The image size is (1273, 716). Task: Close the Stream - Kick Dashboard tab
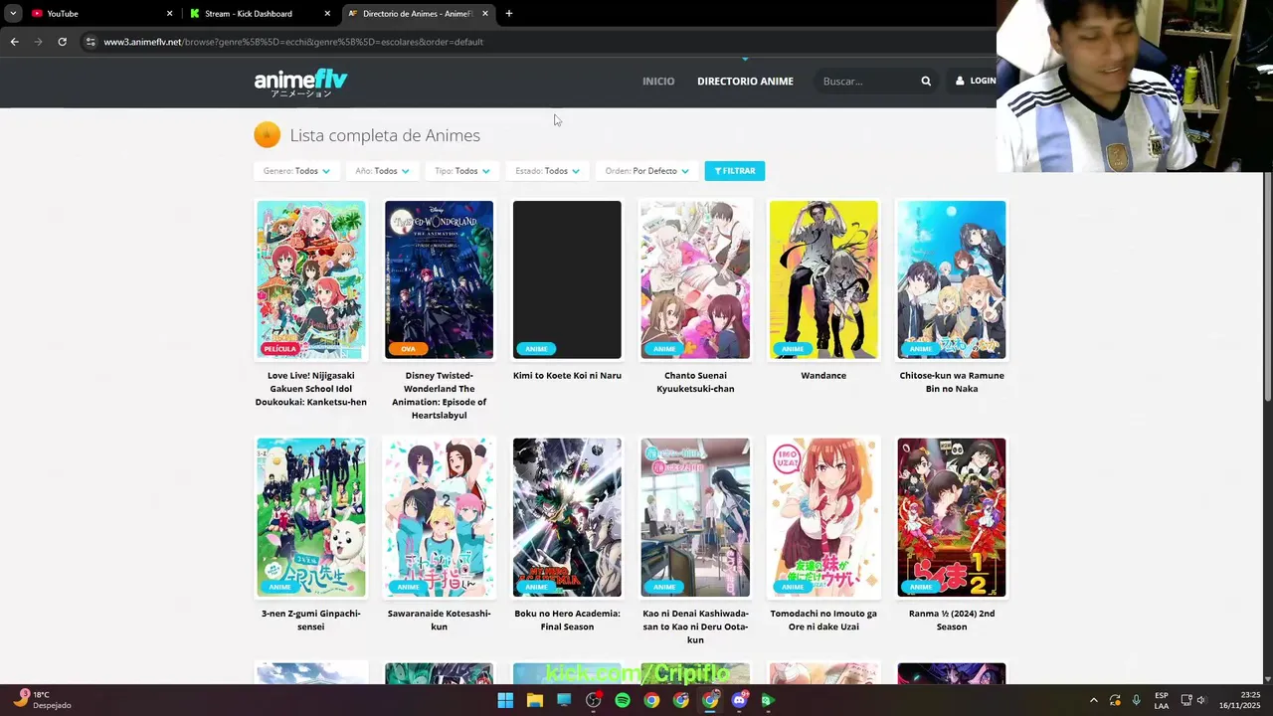(x=327, y=14)
